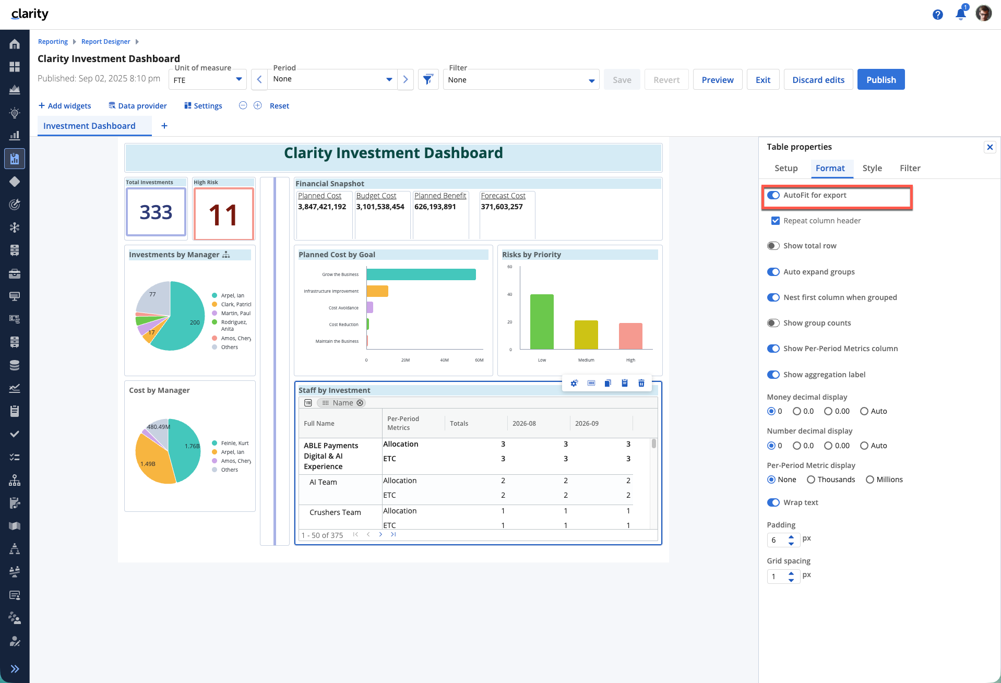Viewport: 1001px width, 683px height.
Task: Click the Reporting breadcrumb link
Action: coord(53,42)
